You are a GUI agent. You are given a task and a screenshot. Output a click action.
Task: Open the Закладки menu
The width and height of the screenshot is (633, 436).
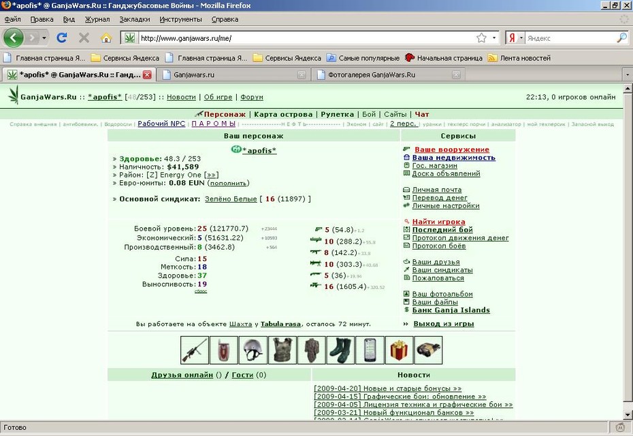point(135,19)
